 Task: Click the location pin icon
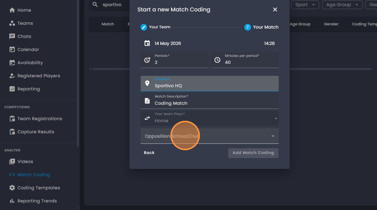pyautogui.click(x=147, y=83)
